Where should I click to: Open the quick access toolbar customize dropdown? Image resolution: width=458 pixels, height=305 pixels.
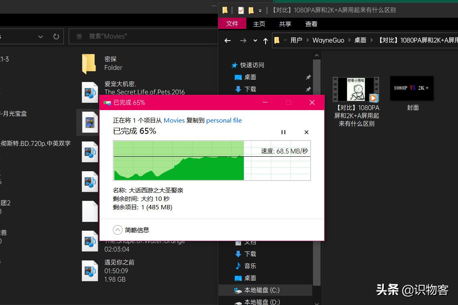click(x=260, y=10)
